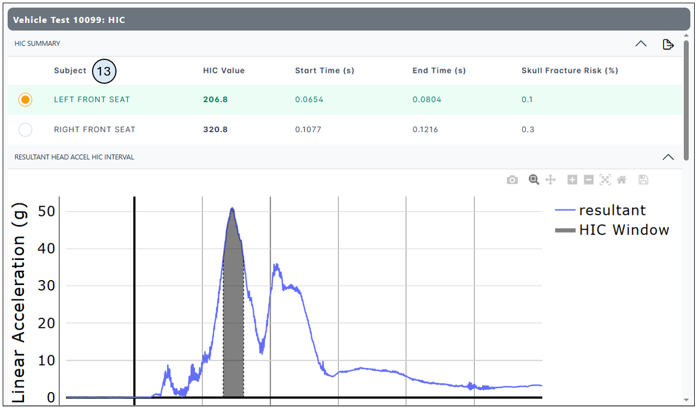Activate Autoscale on the acceleration chart
Screen dimensions: 698x409
(605, 179)
